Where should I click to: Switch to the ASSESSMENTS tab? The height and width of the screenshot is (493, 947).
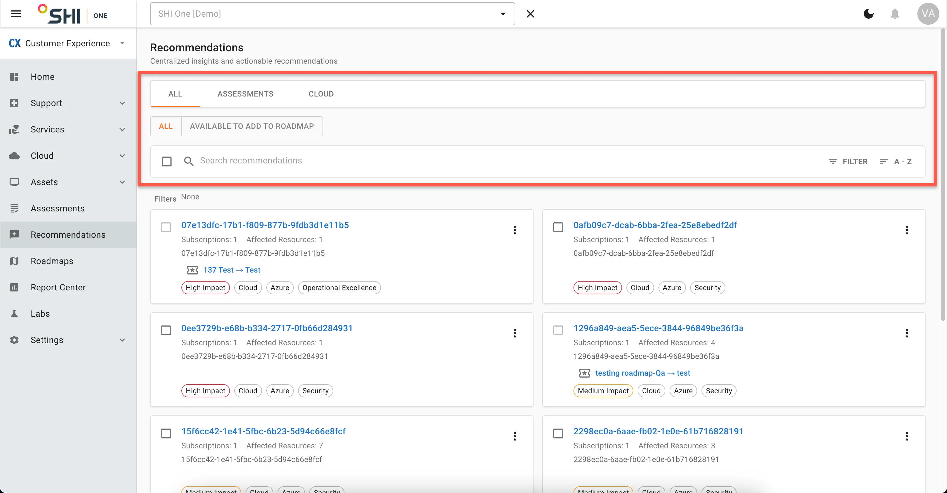245,94
